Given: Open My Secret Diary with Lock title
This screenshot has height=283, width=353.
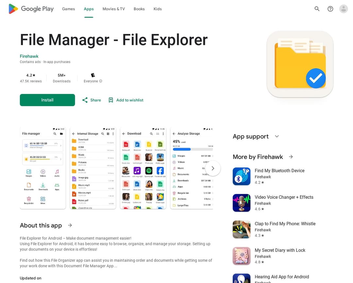Looking at the screenshot, I should [x=280, y=250].
